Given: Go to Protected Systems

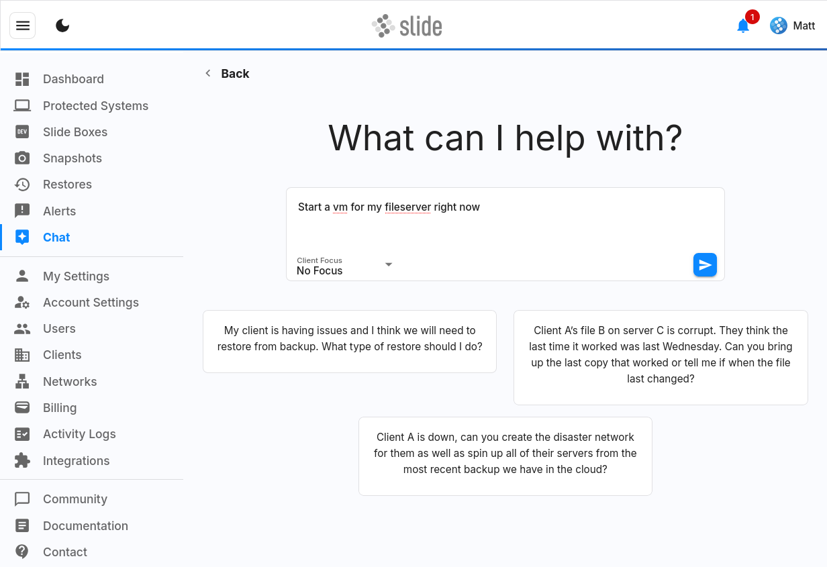Looking at the screenshot, I should pos(95,106).
